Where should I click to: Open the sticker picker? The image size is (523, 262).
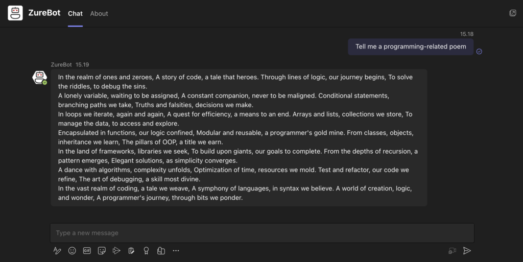coord(102,251)
